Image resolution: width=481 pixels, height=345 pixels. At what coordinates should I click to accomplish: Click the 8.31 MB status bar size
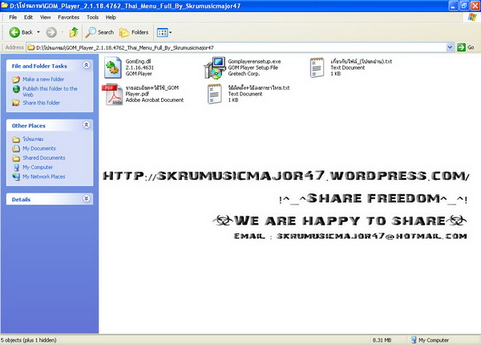click(382, 340)
